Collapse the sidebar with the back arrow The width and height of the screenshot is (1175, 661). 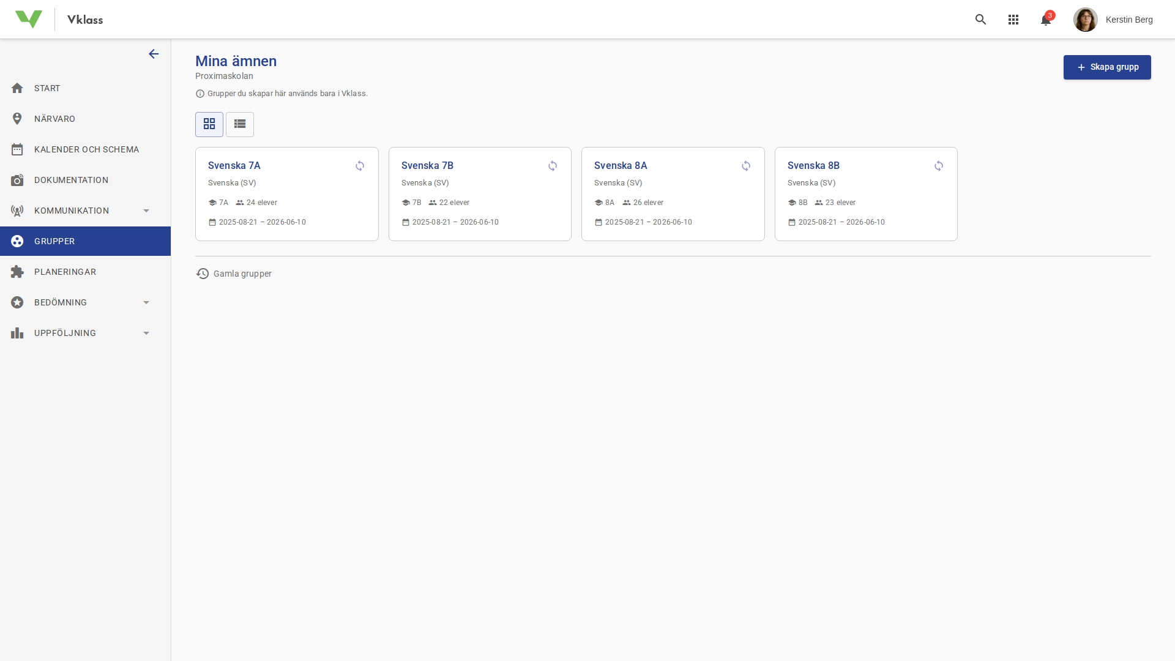click(x=154, y=54)
